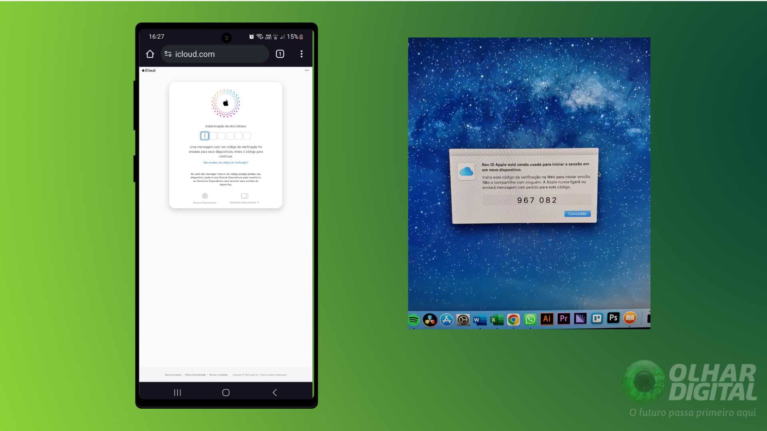Viewport: 767px width, 431px height.
Task: Open Chrome's three-dot overflow menu
Action: pos(302,54)
